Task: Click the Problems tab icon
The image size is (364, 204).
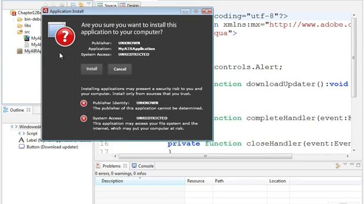Action: point(98,166)
